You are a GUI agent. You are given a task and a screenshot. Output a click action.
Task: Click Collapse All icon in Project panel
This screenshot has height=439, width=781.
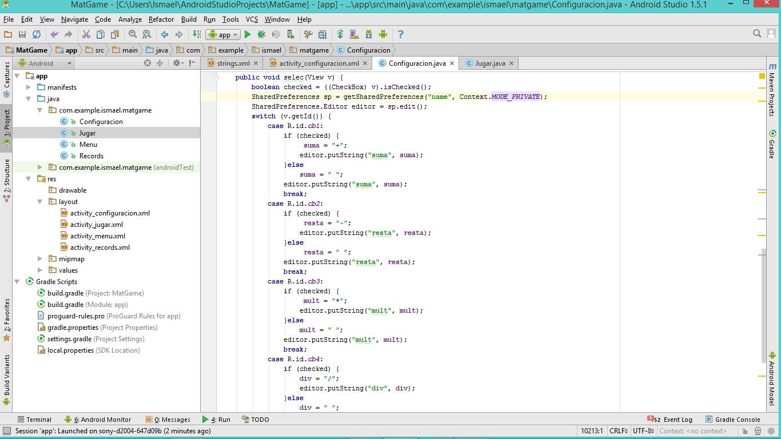pos(160,63)
